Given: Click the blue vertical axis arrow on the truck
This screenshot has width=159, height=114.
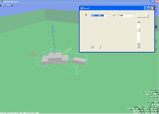Looking at the screenshot, I should click(x=54, y=40).
